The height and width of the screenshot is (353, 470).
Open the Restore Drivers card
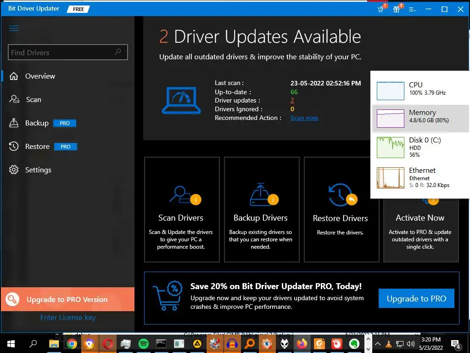[341, 210]
